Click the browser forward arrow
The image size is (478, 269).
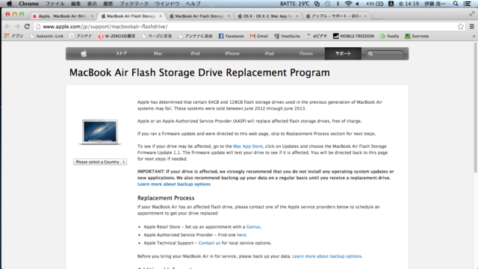(17, 27)
